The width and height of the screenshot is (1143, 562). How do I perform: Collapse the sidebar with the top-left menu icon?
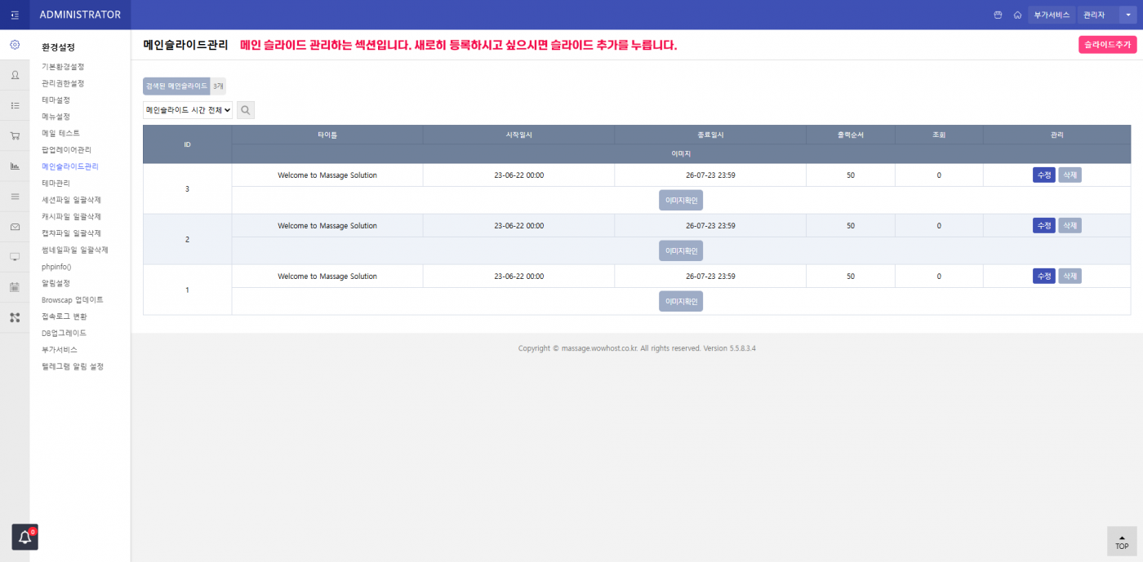15,15
